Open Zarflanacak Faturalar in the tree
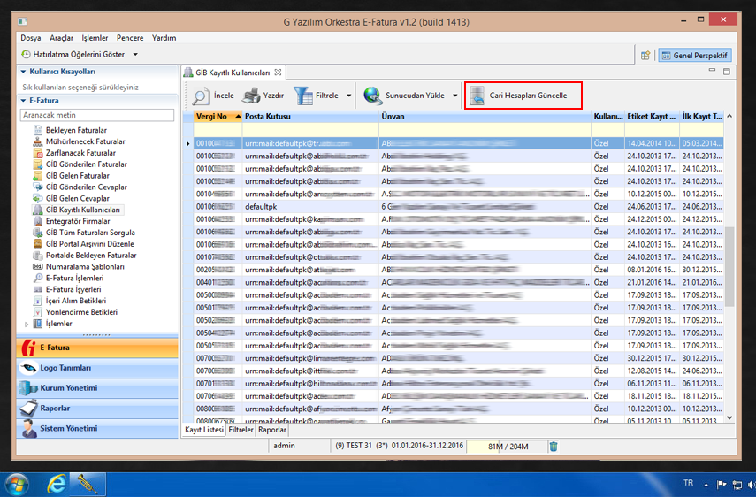The height and width of the screenshot is (497, 756). [80, 153]
